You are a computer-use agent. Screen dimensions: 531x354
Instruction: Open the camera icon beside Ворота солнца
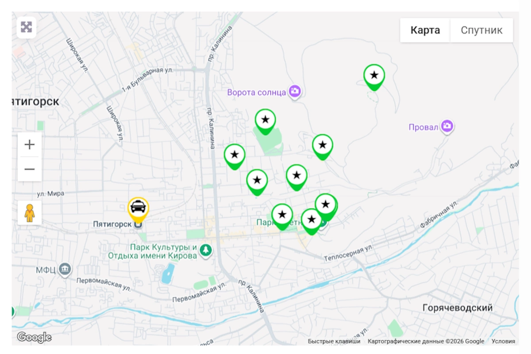point(295,92)
